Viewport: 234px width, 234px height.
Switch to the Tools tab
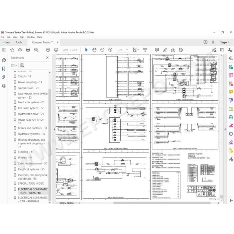(19, 42)
